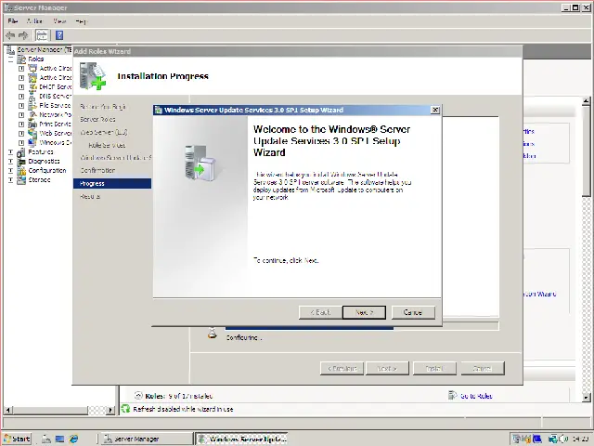Expand the Storage tree node
This screenshot has height=446, width=594.
pos(10,179)
